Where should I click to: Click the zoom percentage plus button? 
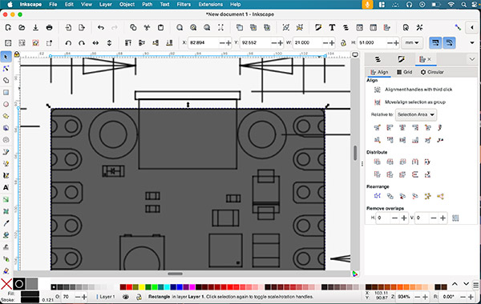pos(425,297)
